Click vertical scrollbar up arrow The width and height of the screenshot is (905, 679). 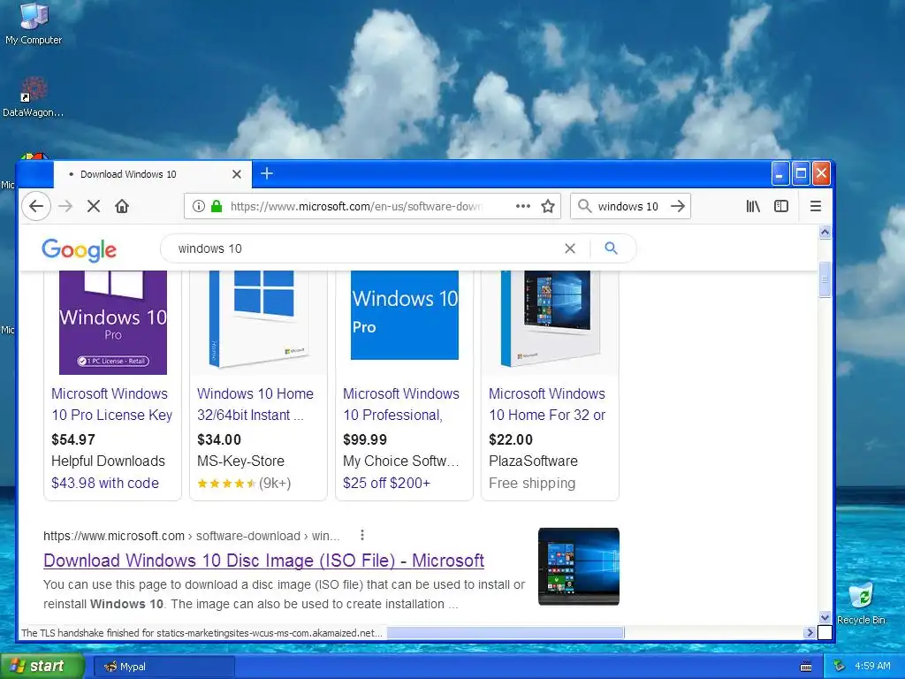(825, 233)
